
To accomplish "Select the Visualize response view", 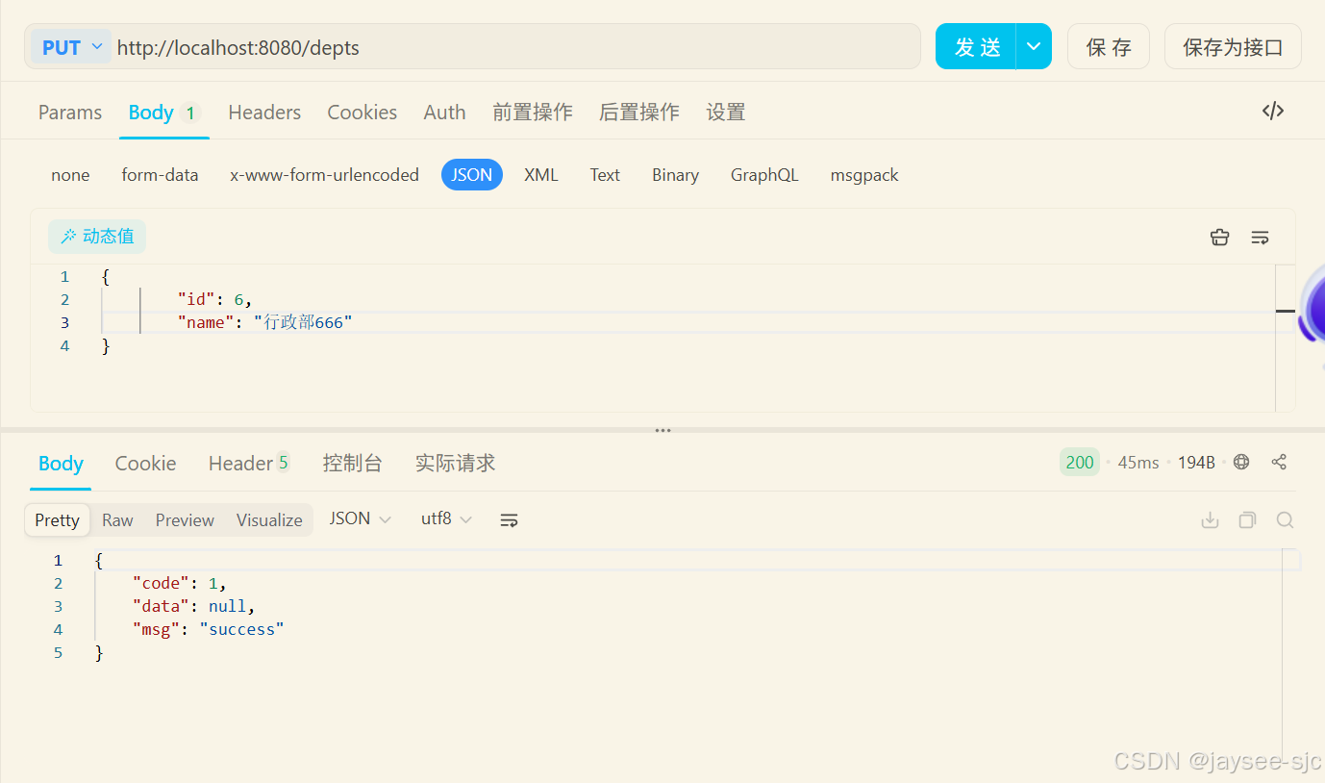I will tap(269, 520).
